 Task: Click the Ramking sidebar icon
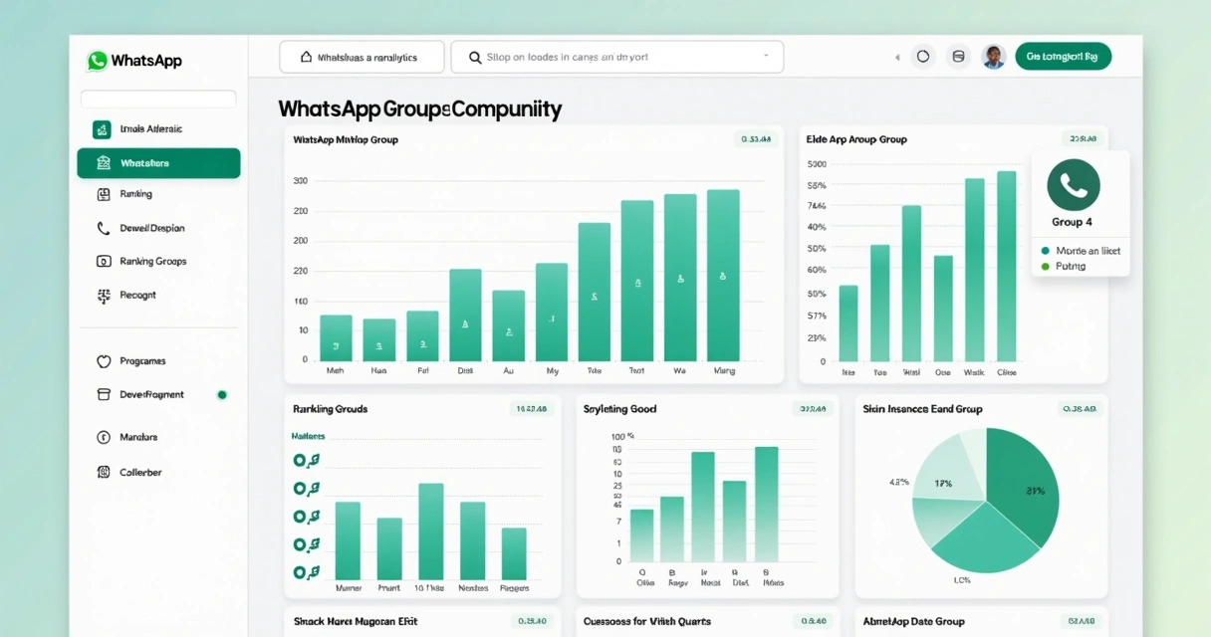tap(103, 194)
